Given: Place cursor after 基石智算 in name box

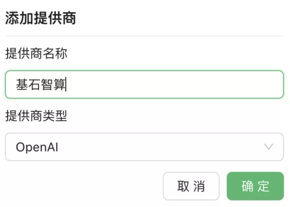Looking at the screenshot, I should click(x=67, y=85).
